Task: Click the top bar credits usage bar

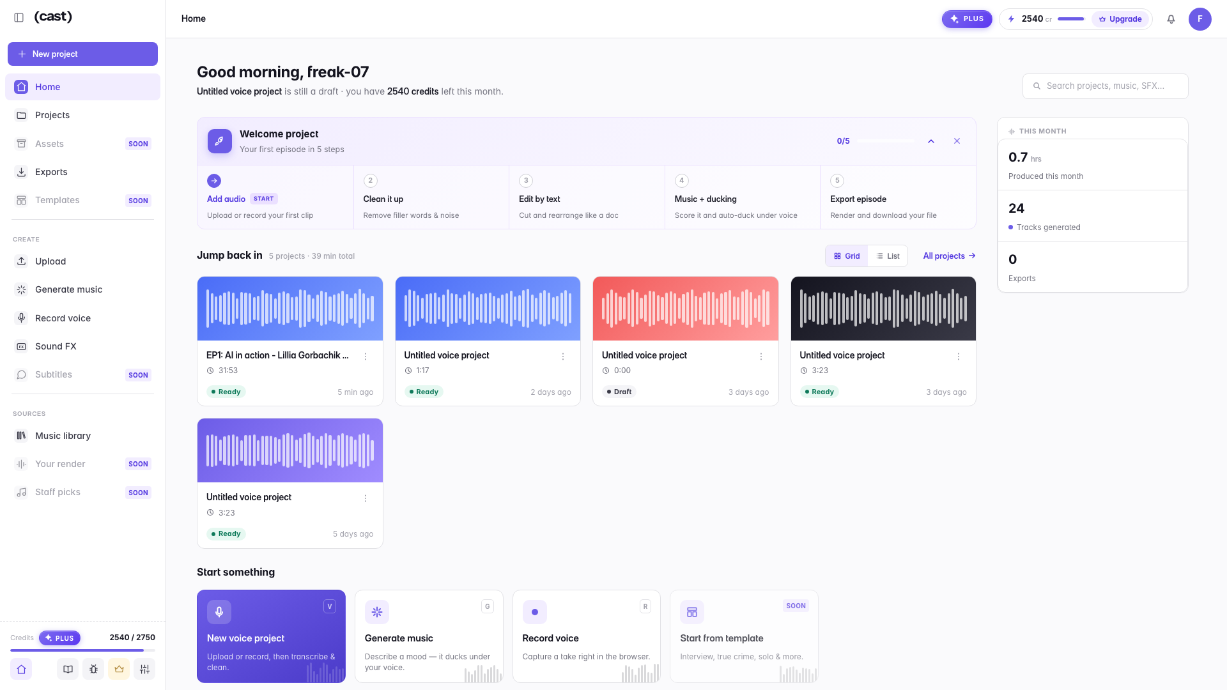Action: coord(1070,19)
